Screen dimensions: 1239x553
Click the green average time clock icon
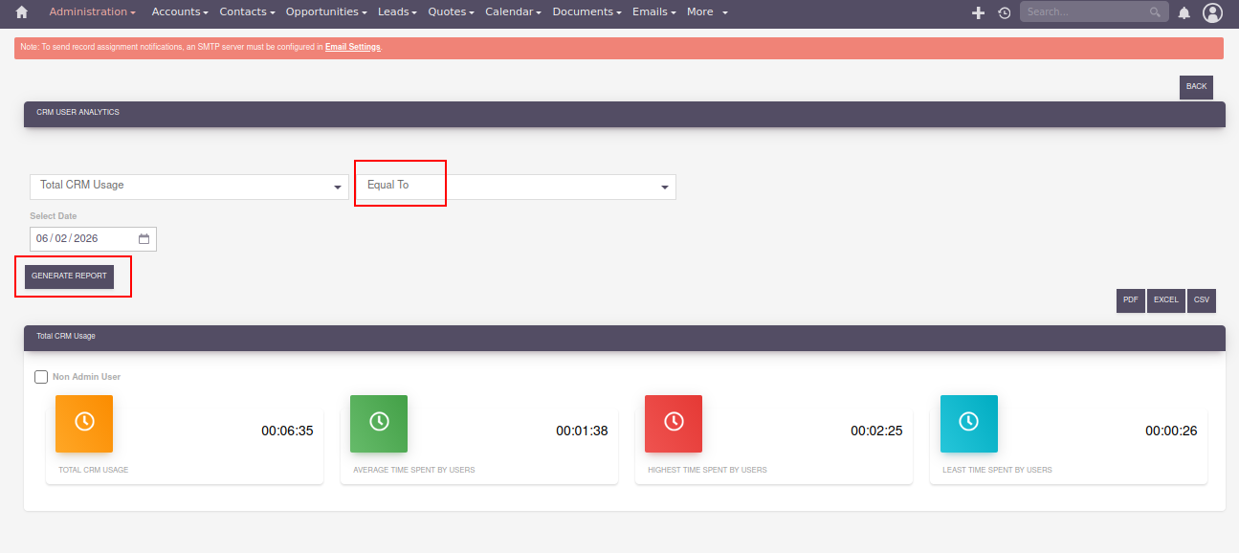coord(379,423)
